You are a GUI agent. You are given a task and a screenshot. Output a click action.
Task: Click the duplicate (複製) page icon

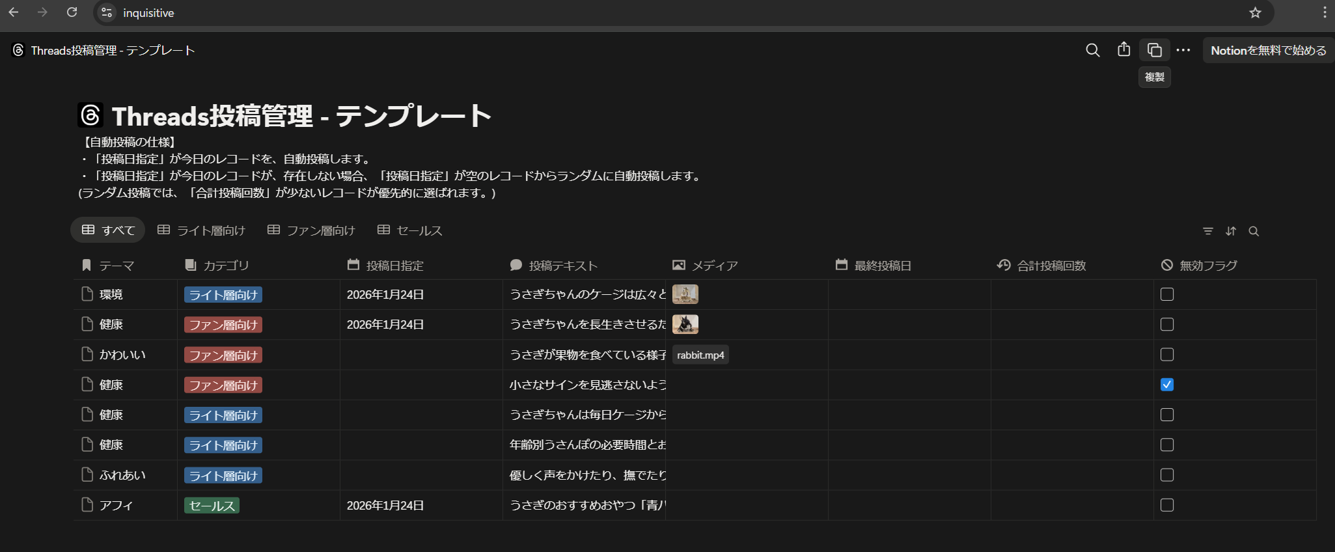(x=1154, y=50)
